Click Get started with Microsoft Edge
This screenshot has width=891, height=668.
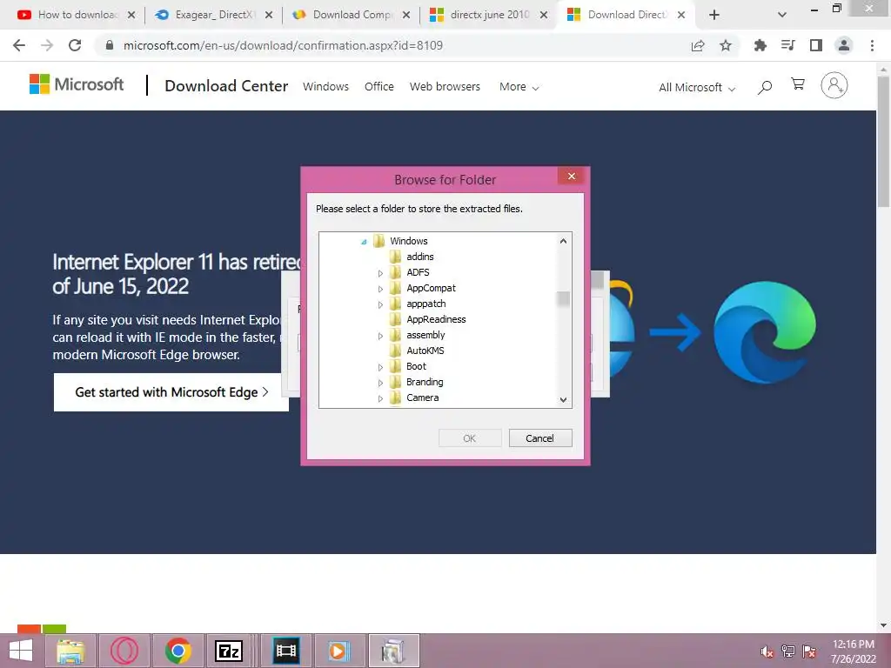pos(171,392)
